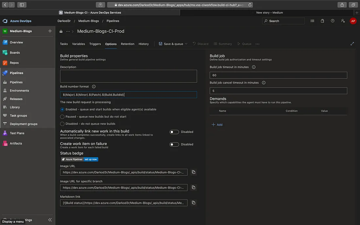
Task: Click Save & queue button
Action: 171,44
